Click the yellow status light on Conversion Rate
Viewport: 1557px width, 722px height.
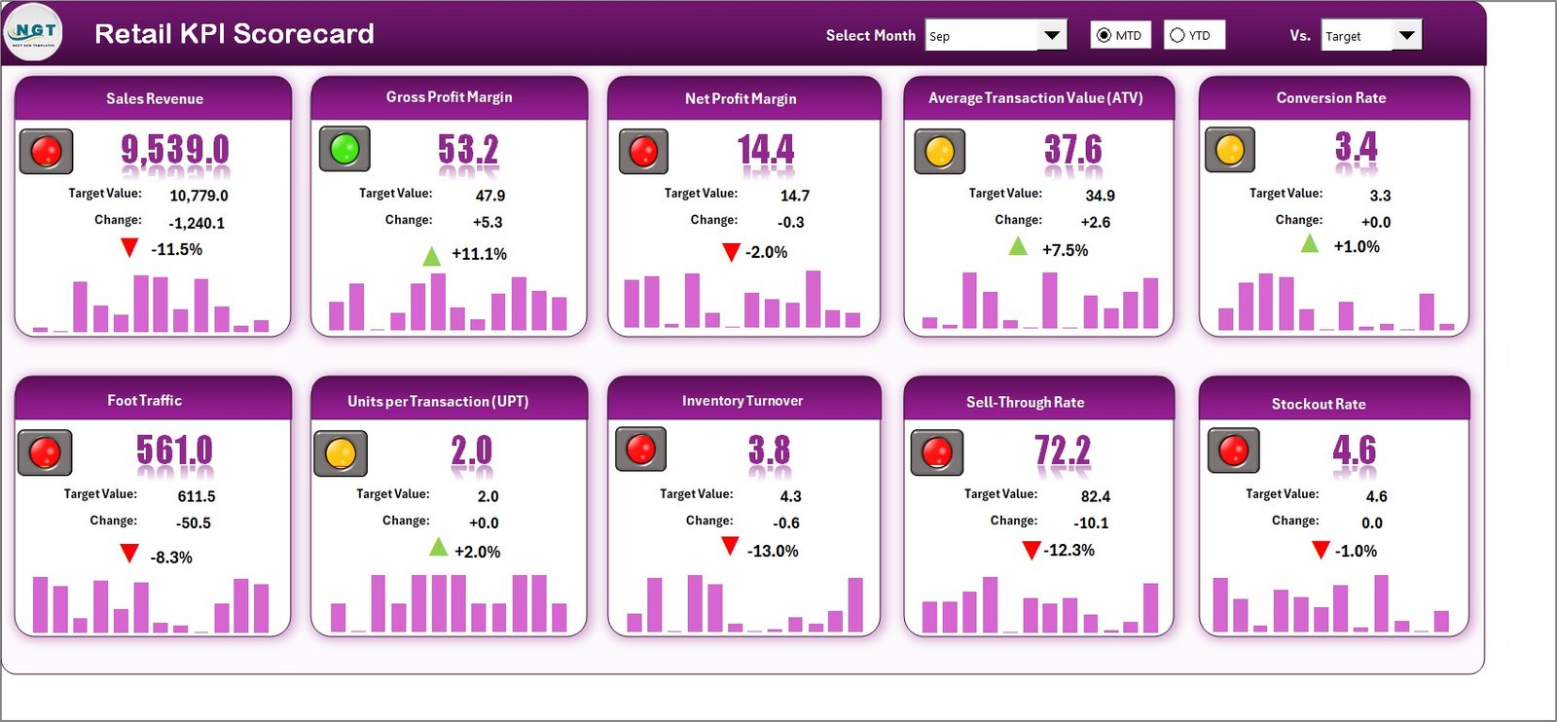click(x=1230, y=150)
